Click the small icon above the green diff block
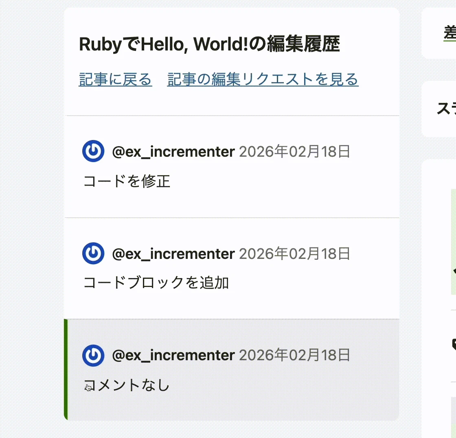This screenshot has width=456, height=438. pos(454,270)
